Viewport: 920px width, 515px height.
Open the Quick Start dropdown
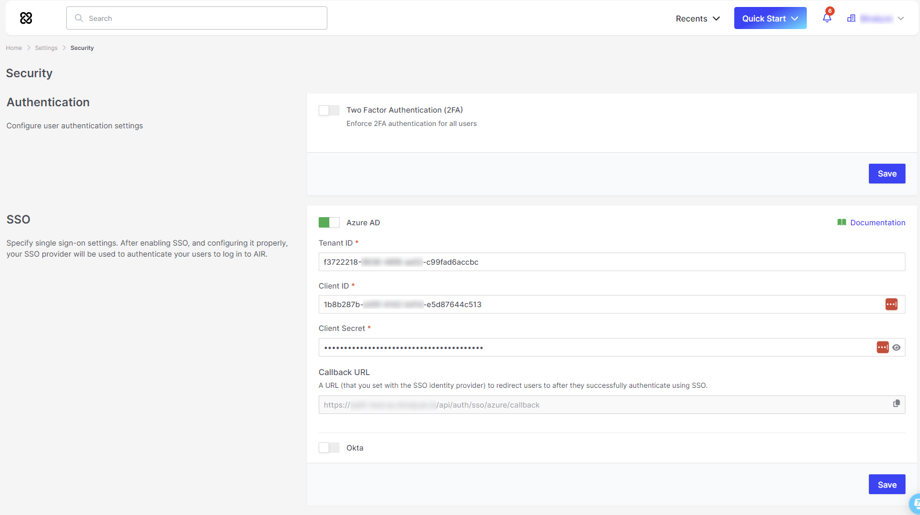click(x=770, y=19)
